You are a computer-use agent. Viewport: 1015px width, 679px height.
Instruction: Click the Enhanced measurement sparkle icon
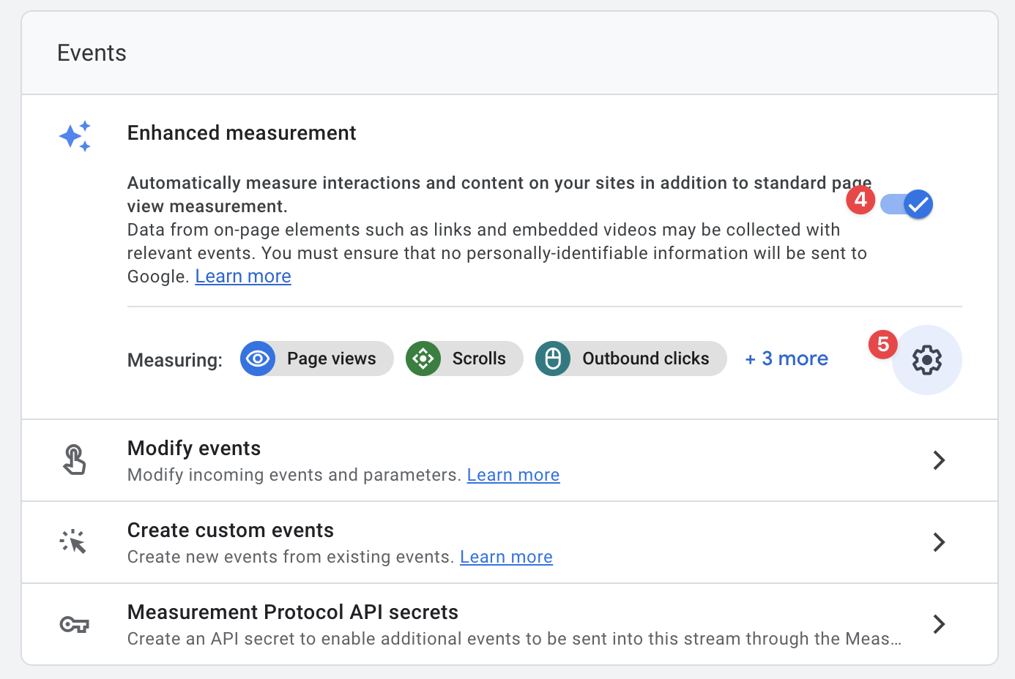pyautogui.click(x=75, y=136)
